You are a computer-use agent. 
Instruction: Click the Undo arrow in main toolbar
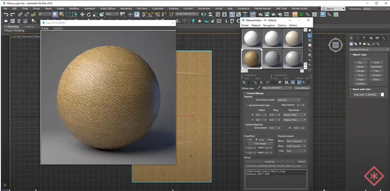6,15
